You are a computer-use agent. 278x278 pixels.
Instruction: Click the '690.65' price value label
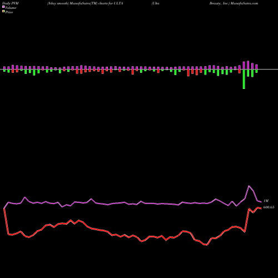click(269, 207)
